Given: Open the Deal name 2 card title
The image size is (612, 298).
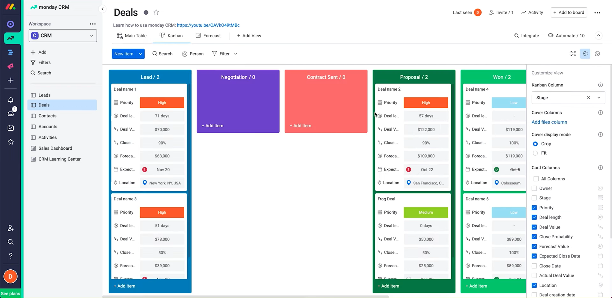Looking at the screenshot, I should pyautogui.click(x=389, y=89).
